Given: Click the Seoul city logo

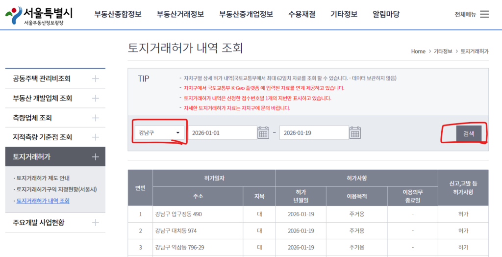Looking at the screenshot, I should click(x=39, y=16).
